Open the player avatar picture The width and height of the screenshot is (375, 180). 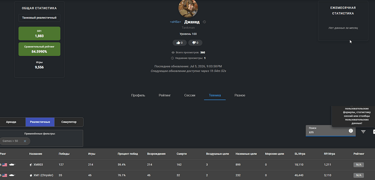(188, 8)
